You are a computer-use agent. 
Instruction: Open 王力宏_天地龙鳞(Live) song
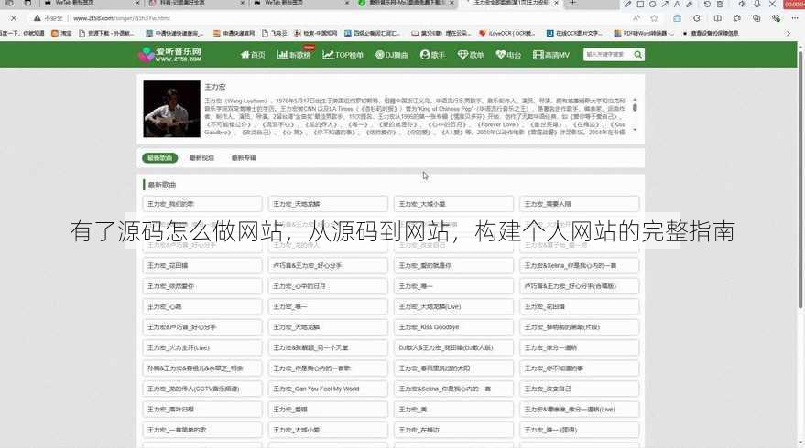coord(453,306)
